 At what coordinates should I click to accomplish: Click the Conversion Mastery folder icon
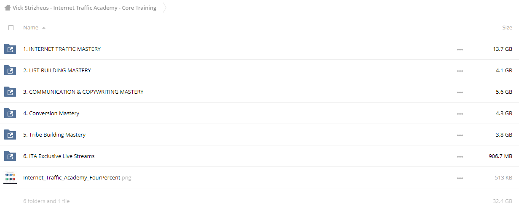click(x=10, y=113)
